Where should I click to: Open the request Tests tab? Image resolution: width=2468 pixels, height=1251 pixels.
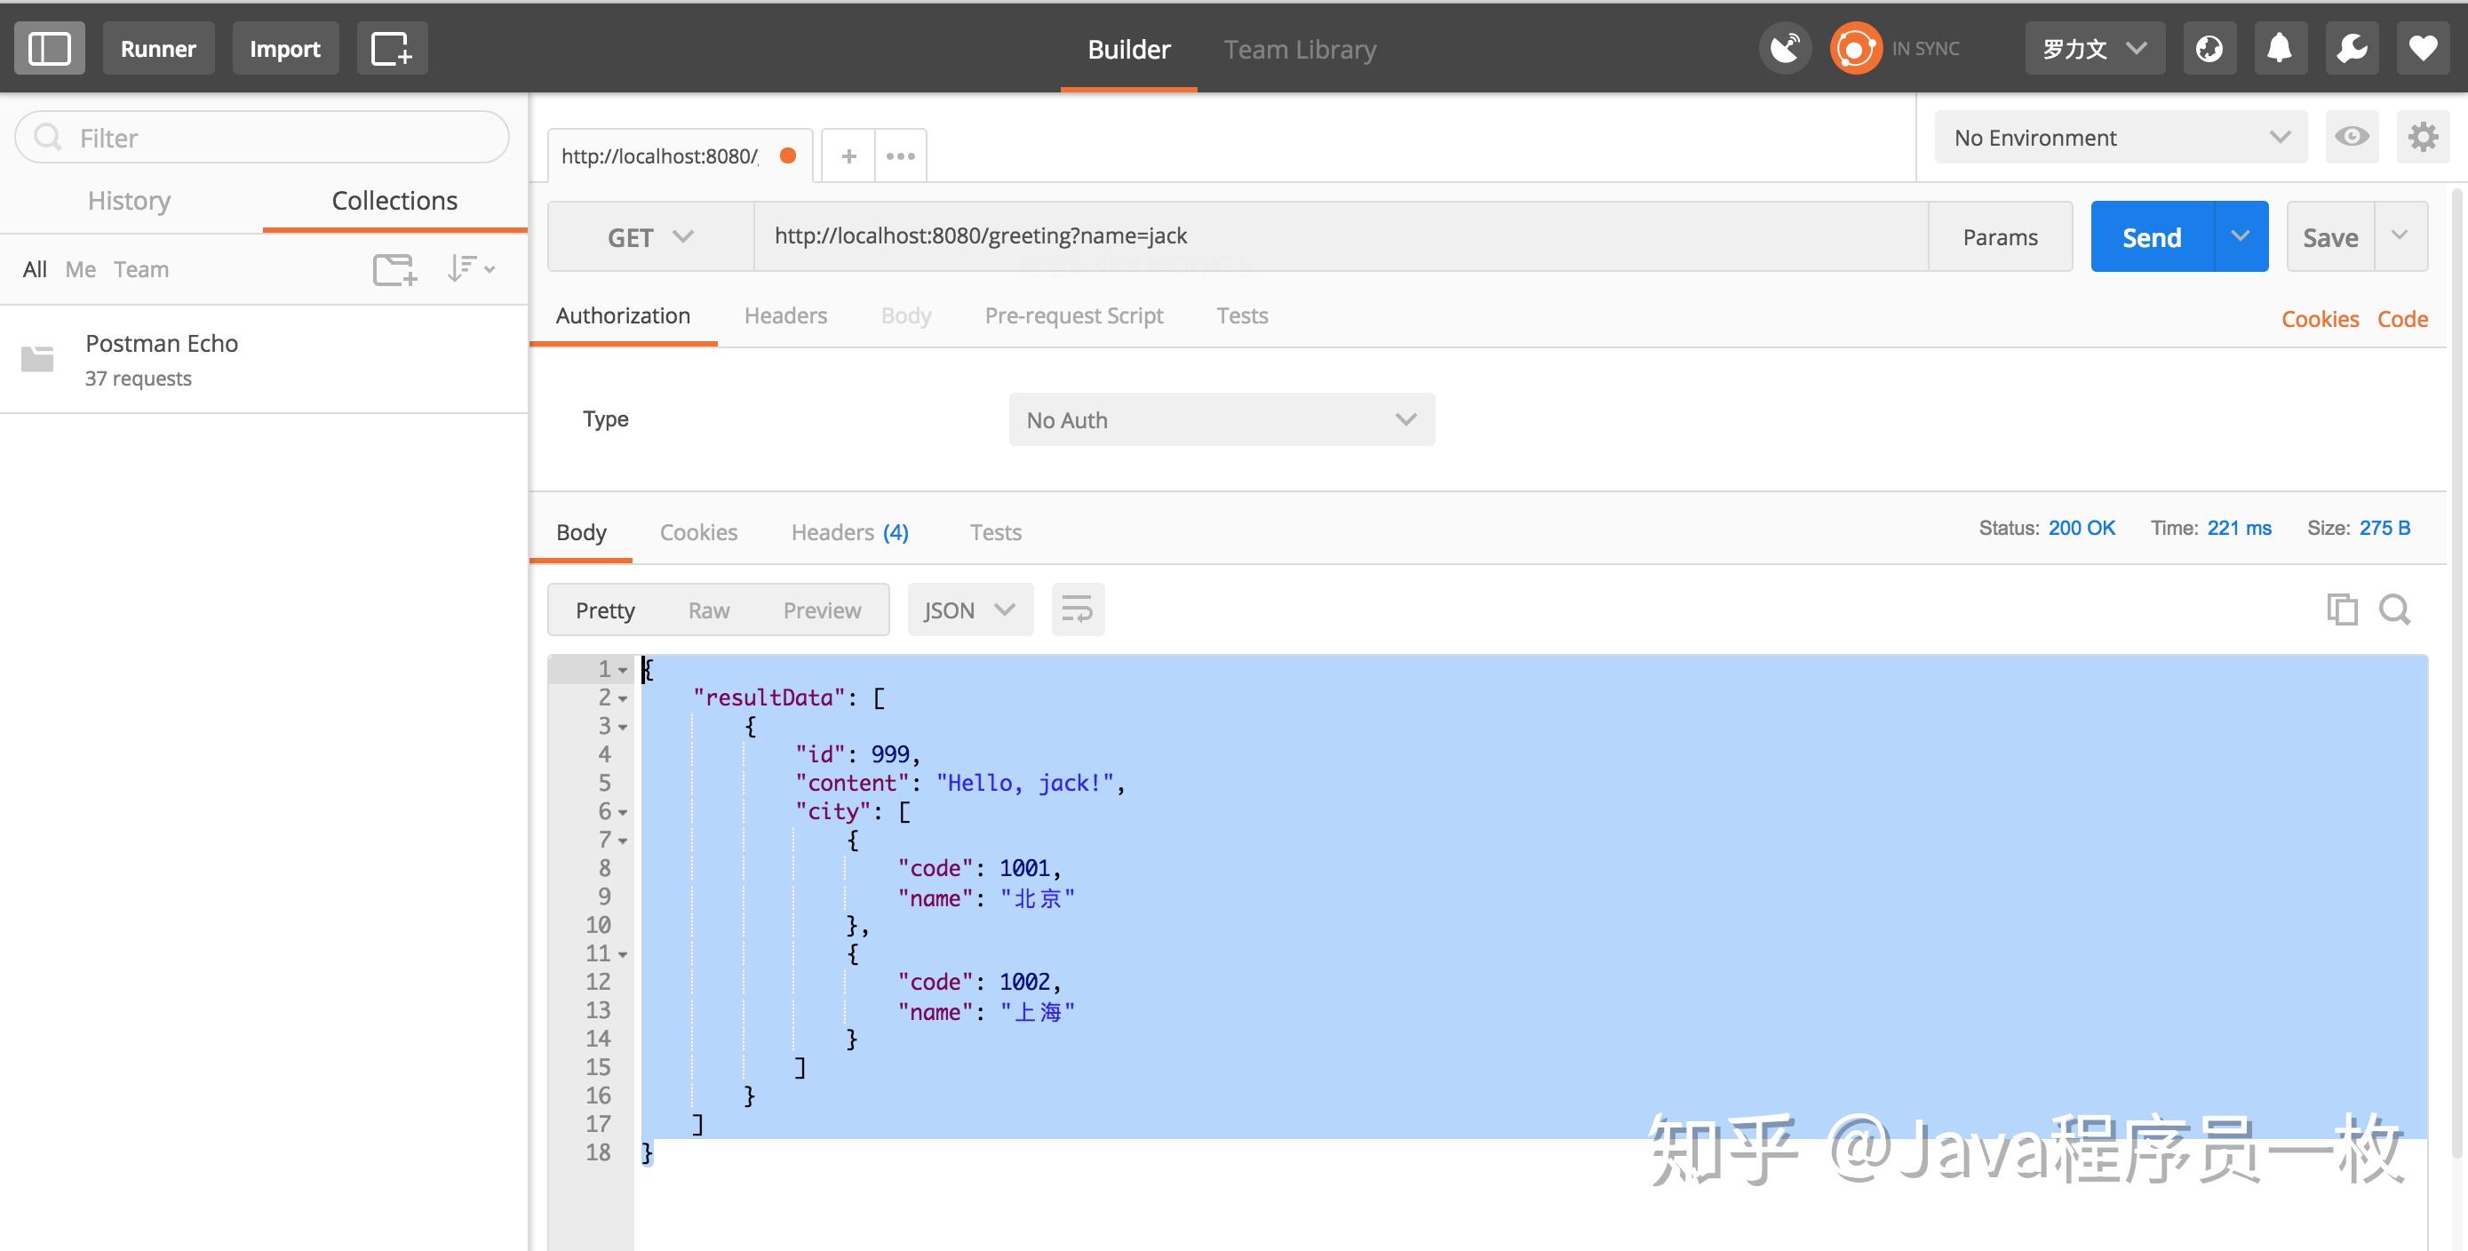click(x=1242, y=315)
